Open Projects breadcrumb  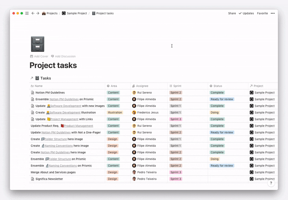pos(50,13)
